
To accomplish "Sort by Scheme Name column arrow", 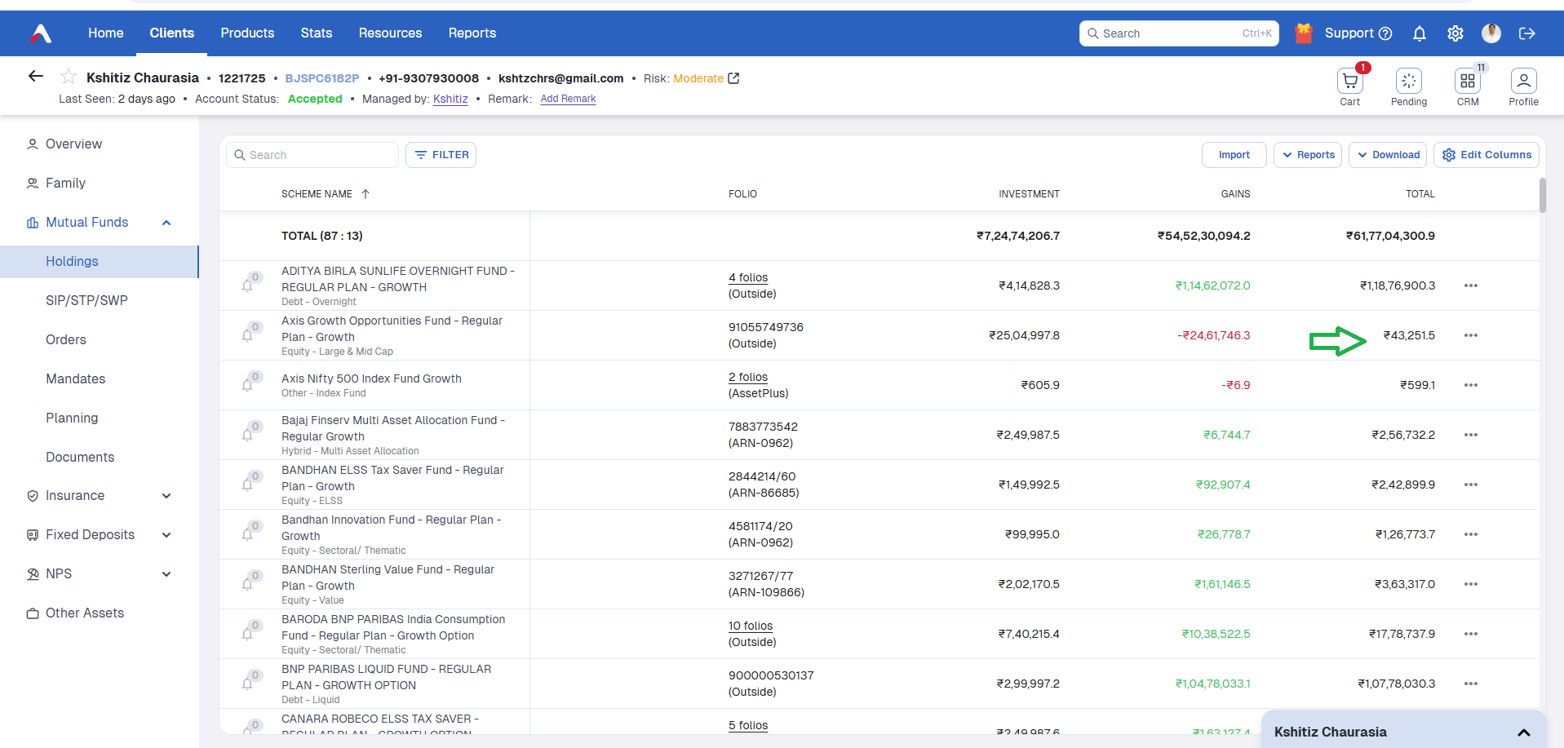I will pos(366,194).
